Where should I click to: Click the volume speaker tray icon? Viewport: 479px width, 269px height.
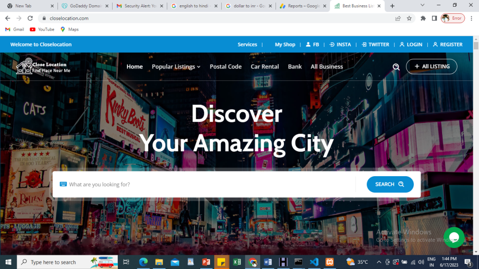[421, 262]
